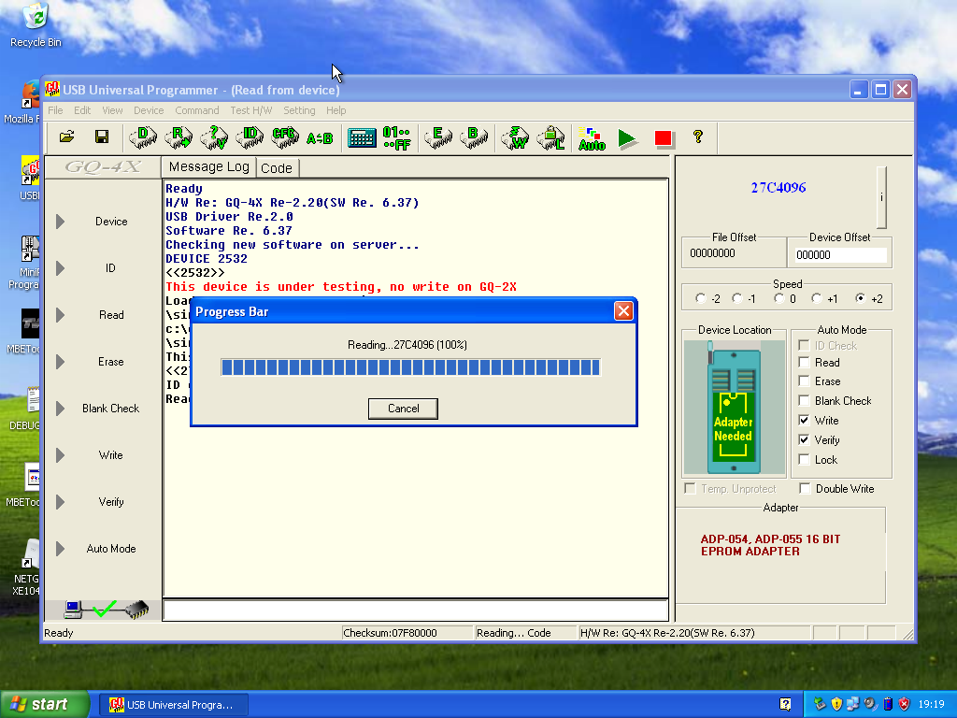The image size is (957, 718).
Task: Expand the Verify sidebar arrow
Action: click(61, 502)
